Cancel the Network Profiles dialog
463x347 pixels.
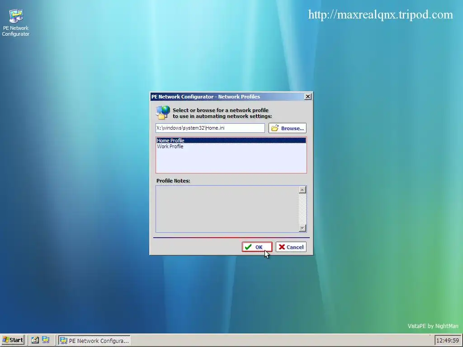click(291, 247)
